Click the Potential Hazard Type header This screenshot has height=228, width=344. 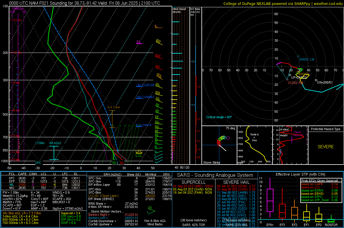(x=326, y=129)
